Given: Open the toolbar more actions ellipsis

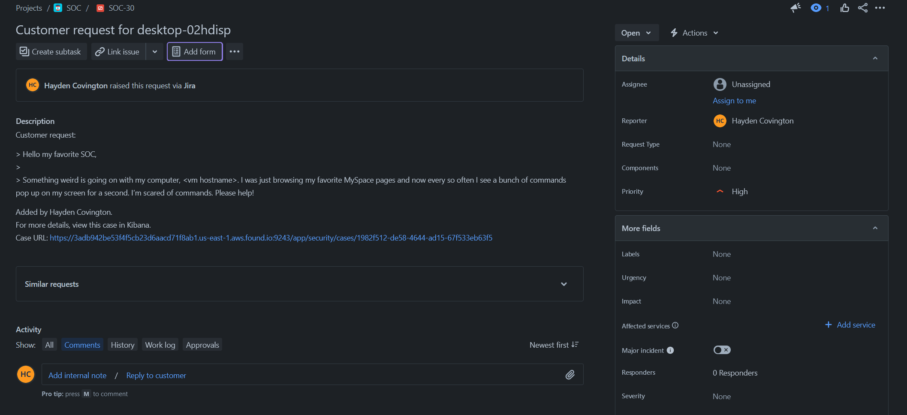Looking at the screenshot, I should pyautogui.click(x=234, y=51).
